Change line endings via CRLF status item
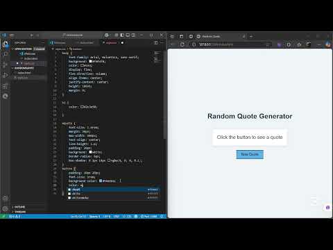Viewport: 333px width, 250px height. point(117,217)
